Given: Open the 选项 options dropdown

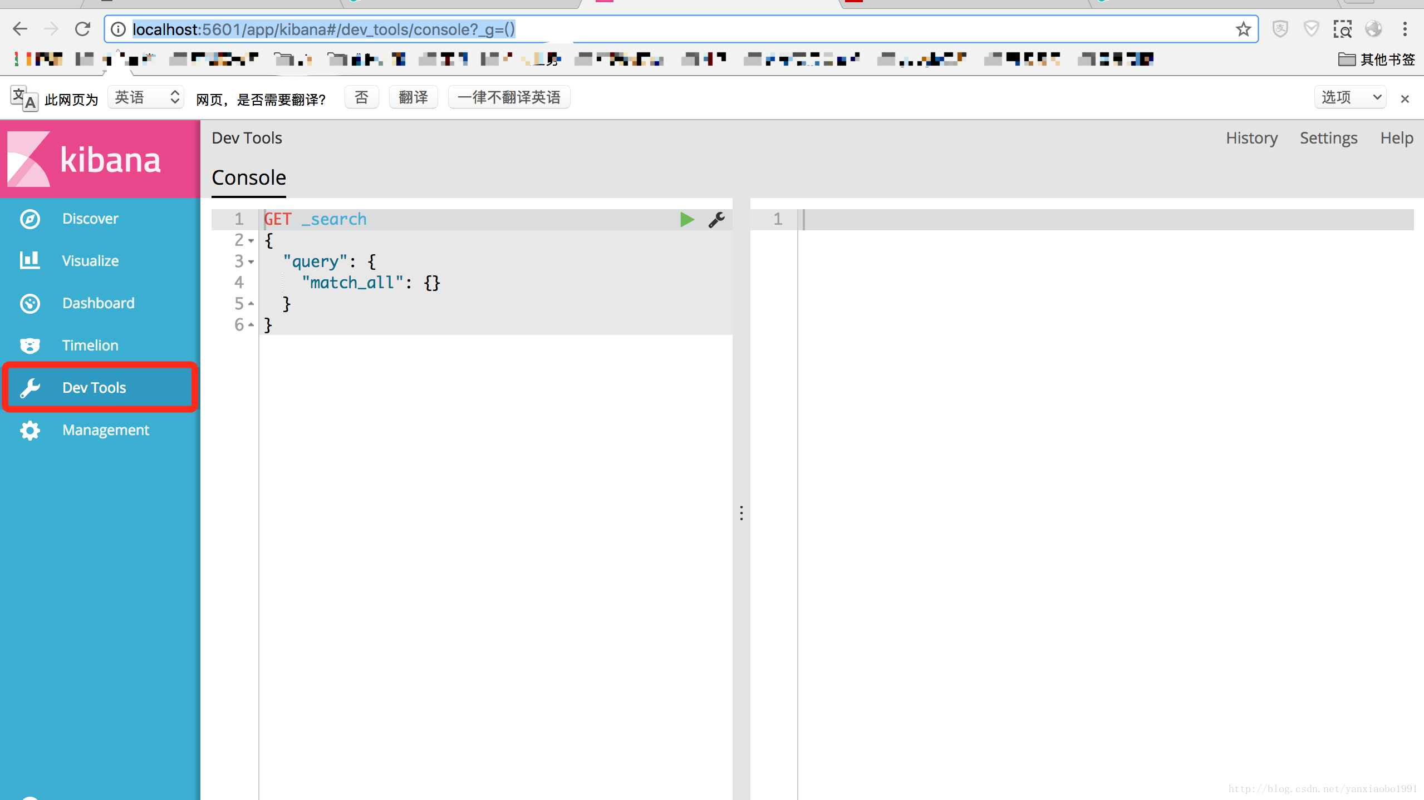Looking at the screenshot, I should 1350,97.
